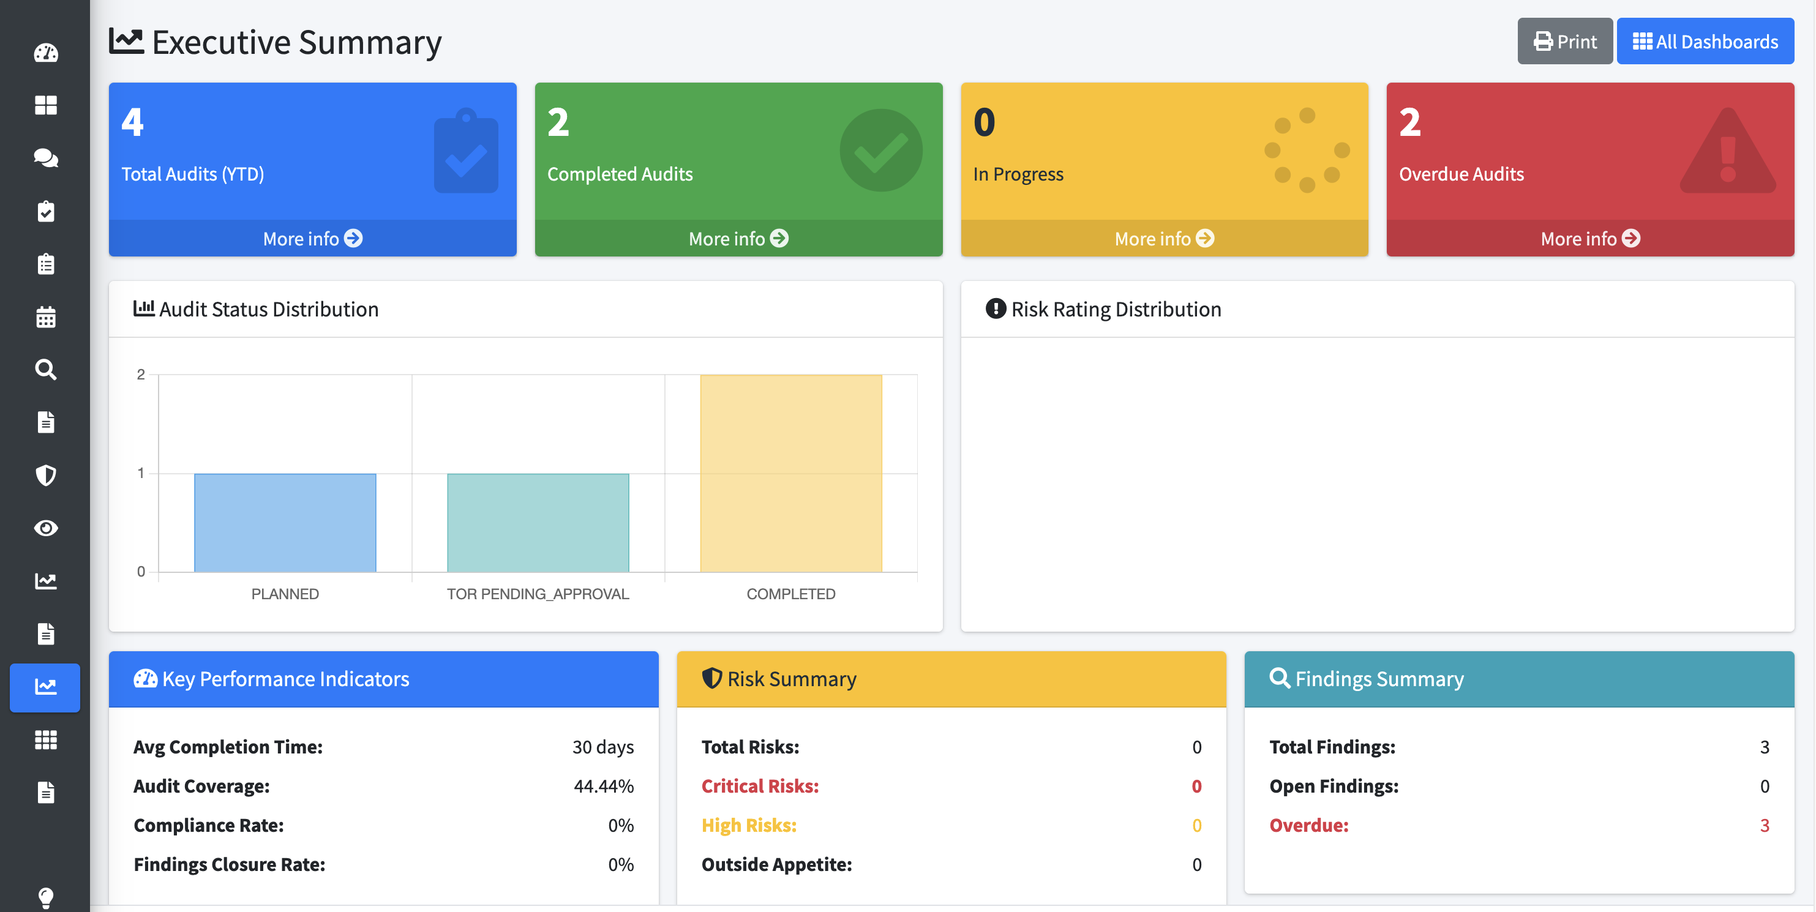Expand More info on Total Audits card
This screenshot has width=1816, height=912.
click(312, 238)
